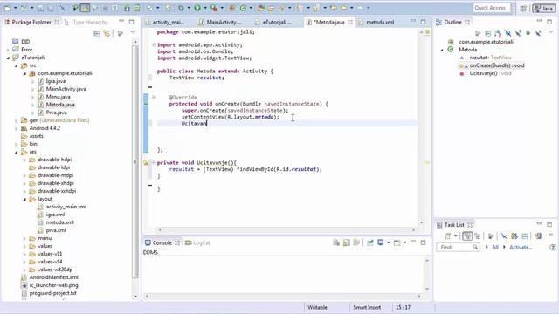
Task: Click the Display Selected Console icon
Action: point(381,242)
